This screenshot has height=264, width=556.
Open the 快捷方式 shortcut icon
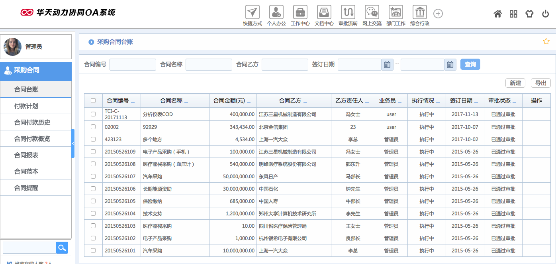tap(252, 12)
